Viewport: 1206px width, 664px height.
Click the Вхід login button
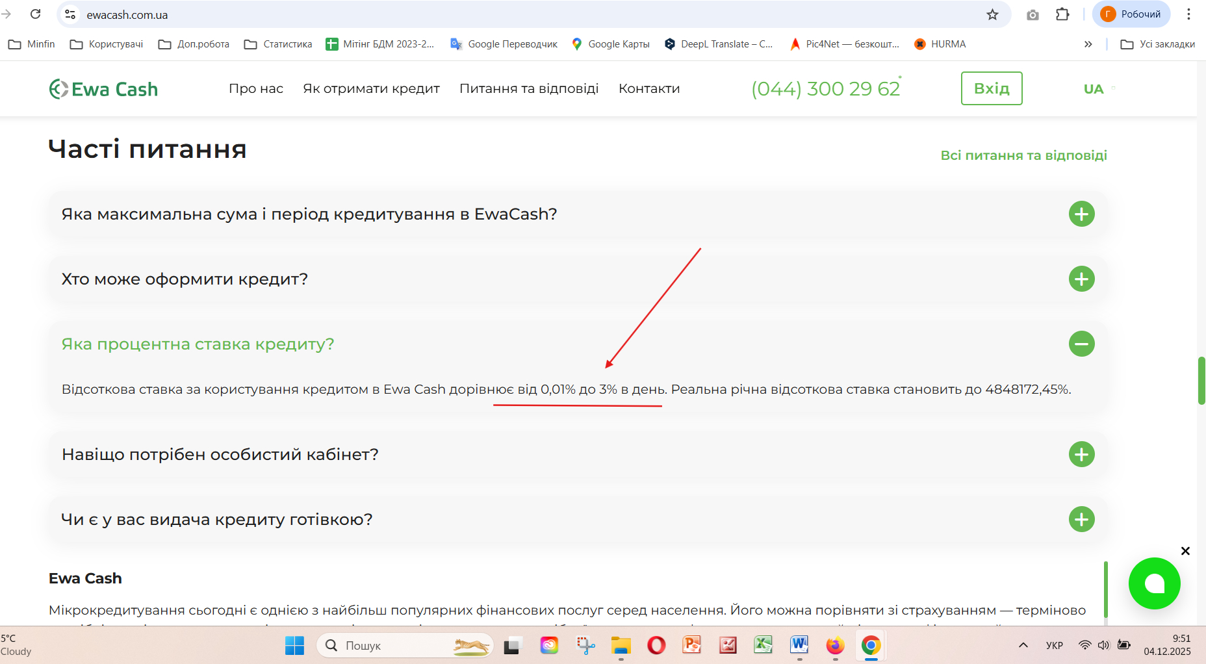[992, 88]
